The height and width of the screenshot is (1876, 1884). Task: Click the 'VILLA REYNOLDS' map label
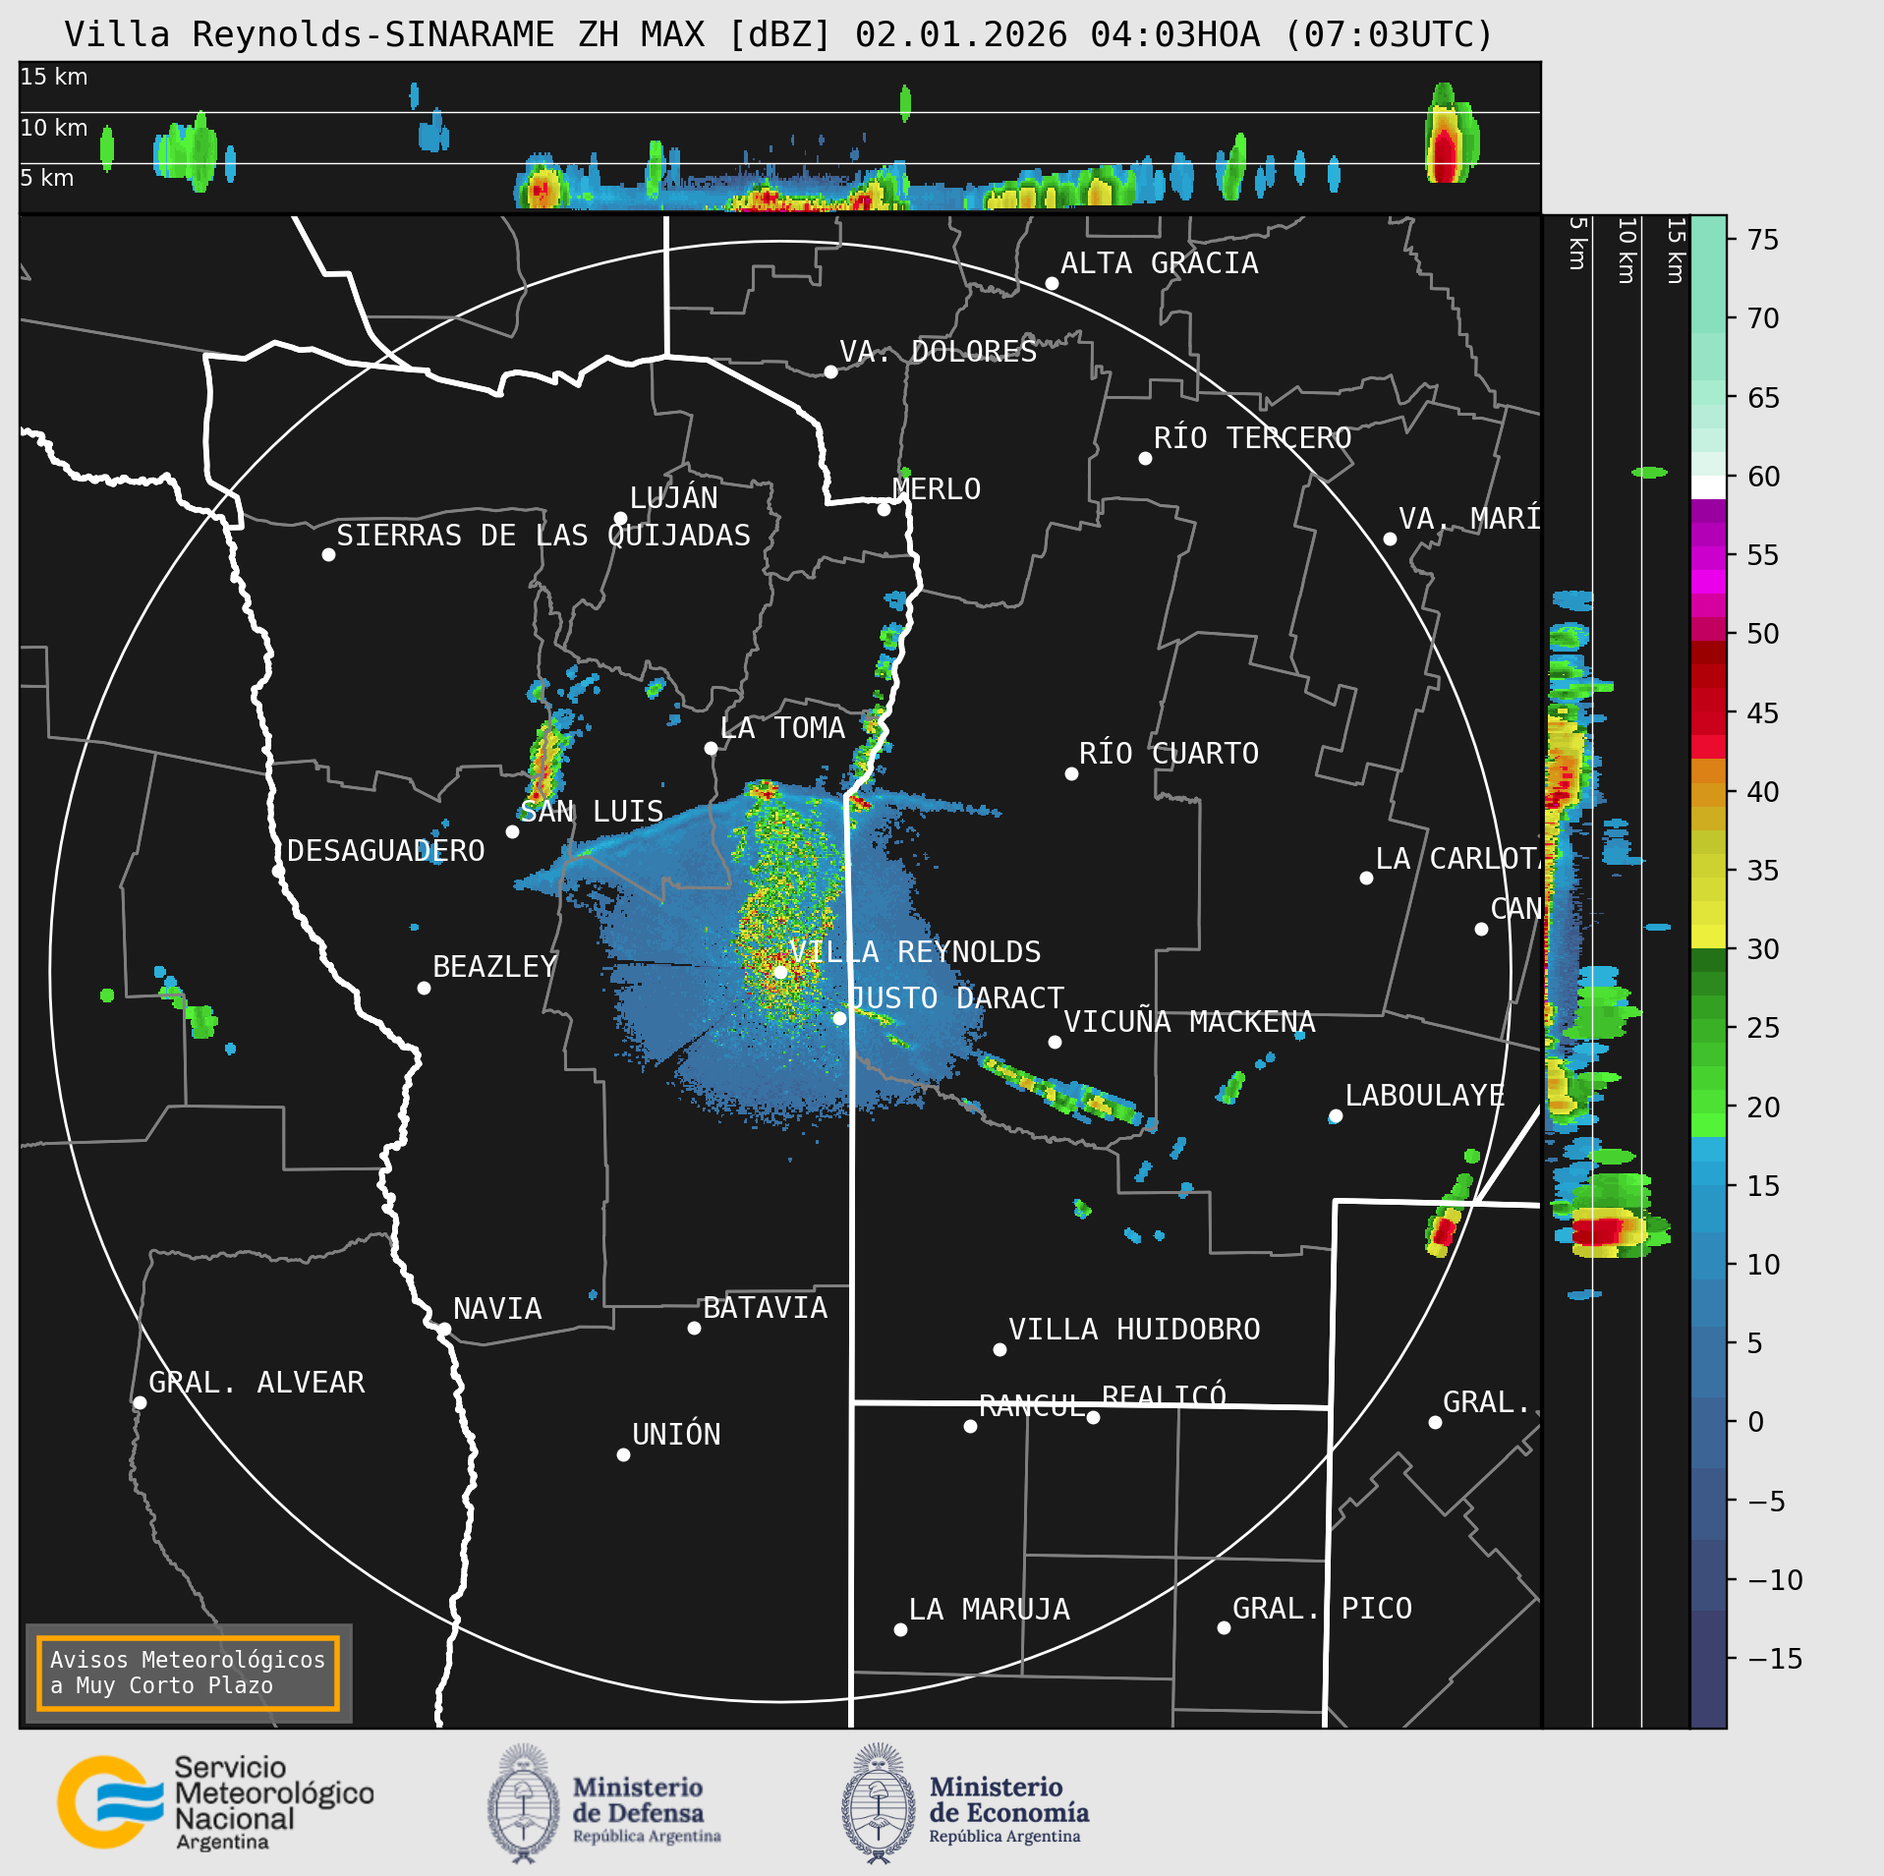point(915,951)
